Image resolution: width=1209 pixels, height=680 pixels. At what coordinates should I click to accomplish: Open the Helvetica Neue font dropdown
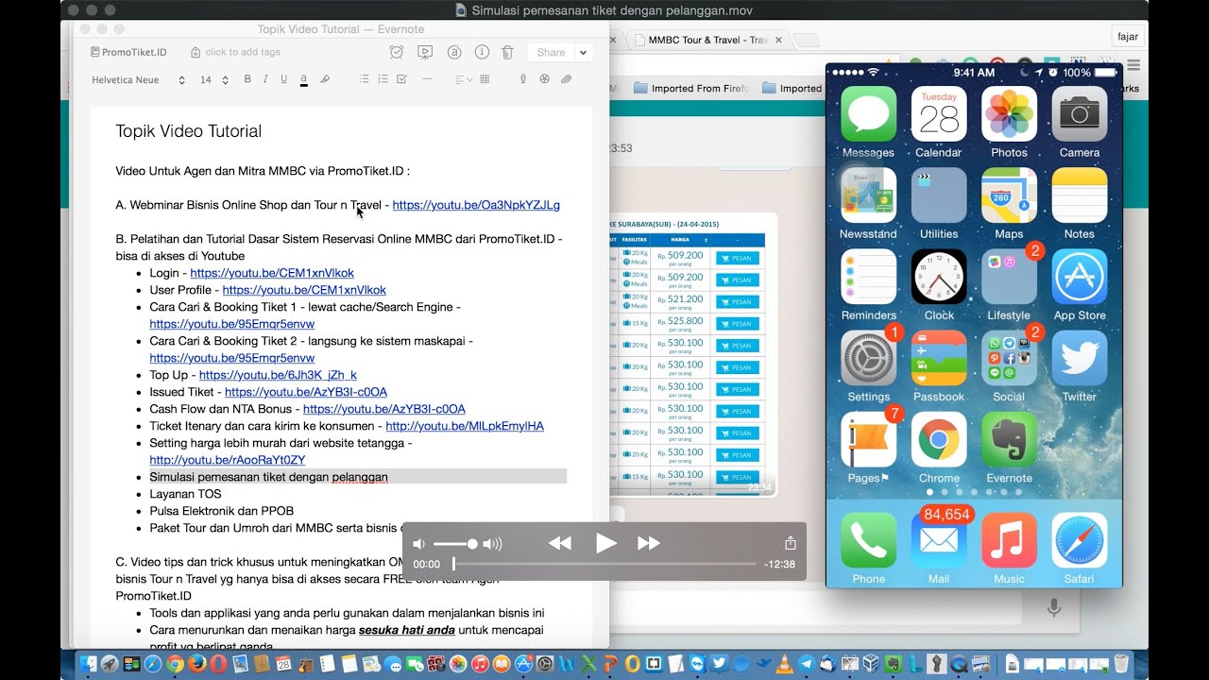(138, 80)
